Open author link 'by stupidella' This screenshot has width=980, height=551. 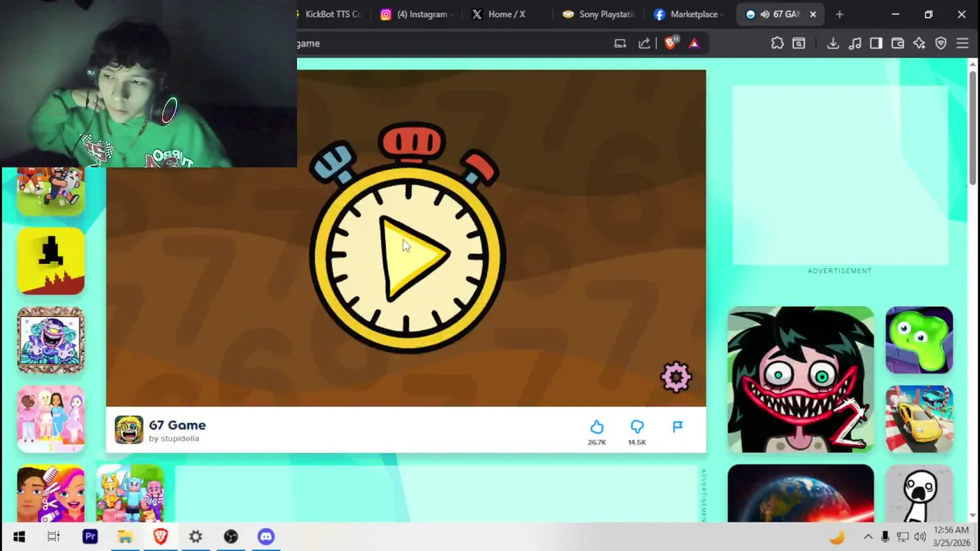click(174, 439)
